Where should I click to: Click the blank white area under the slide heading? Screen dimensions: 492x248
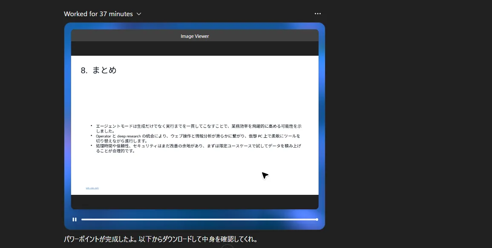click(195, 98)
